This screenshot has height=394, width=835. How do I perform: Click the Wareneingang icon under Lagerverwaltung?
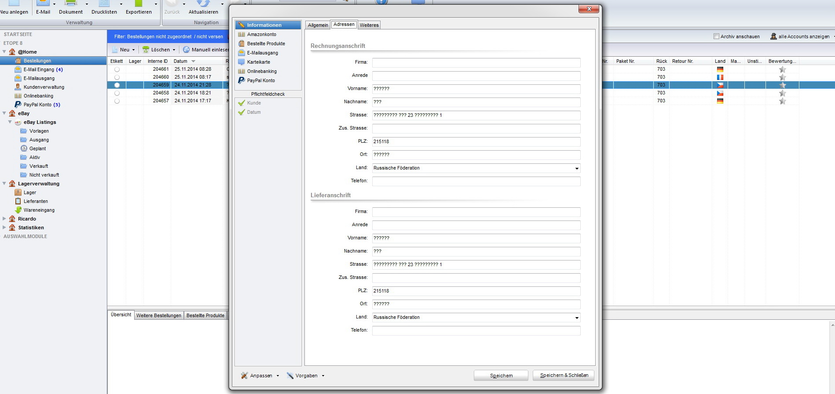(18, 210)
